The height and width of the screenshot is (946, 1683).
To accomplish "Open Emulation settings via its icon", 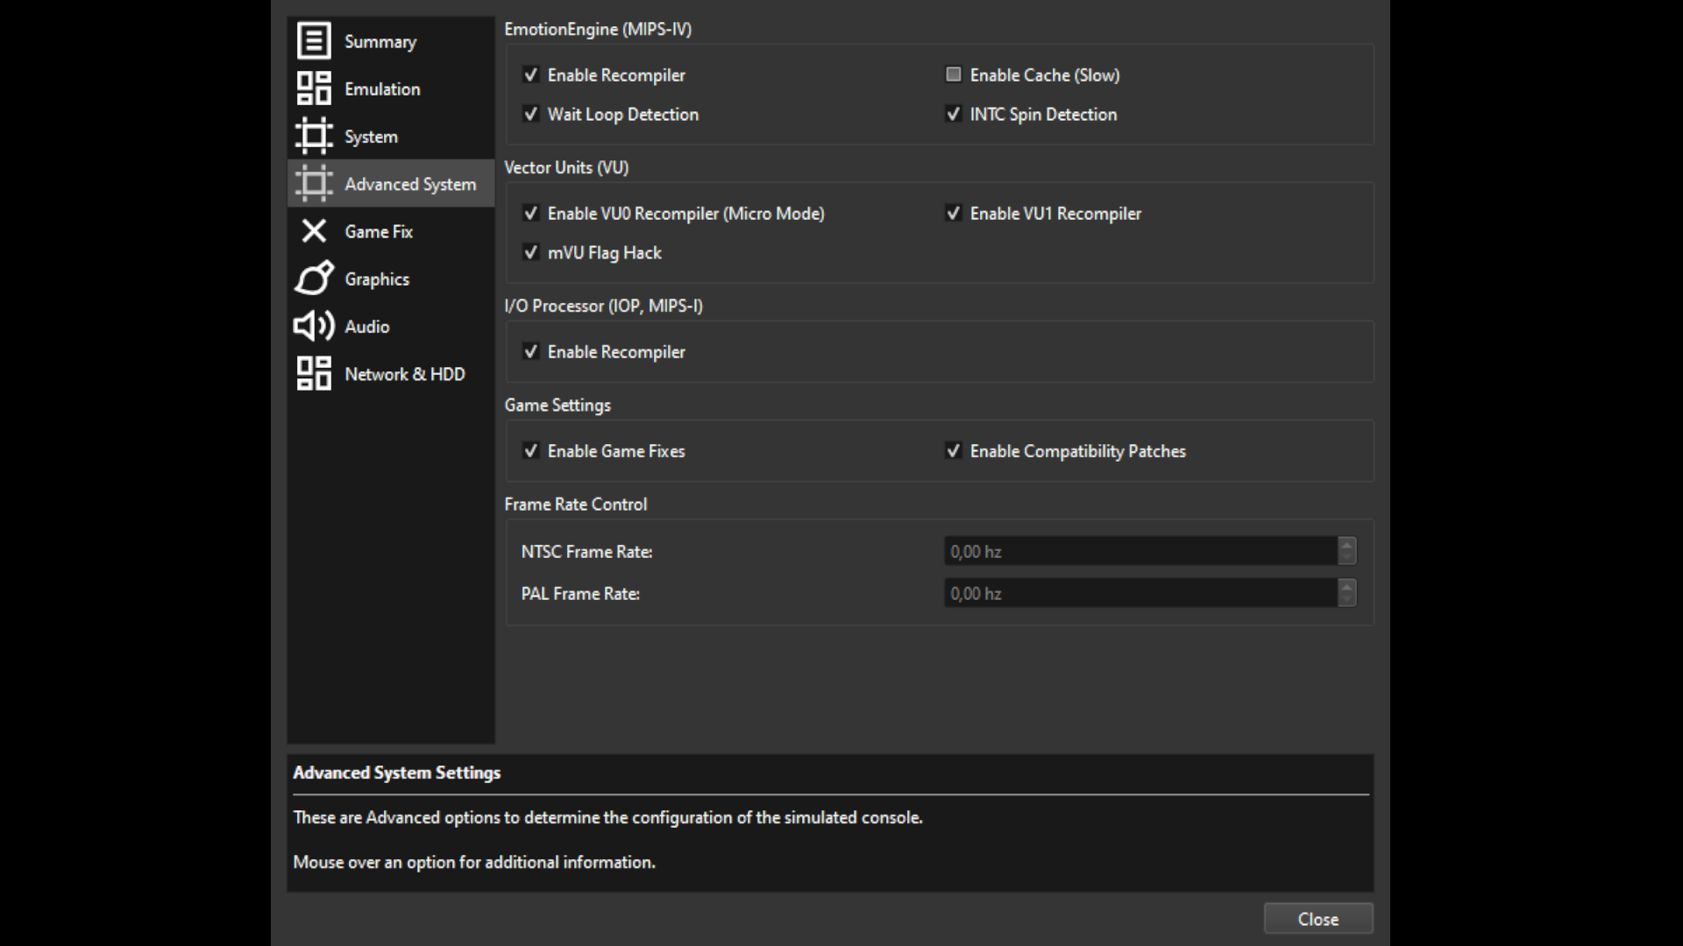I will (x=313, y=88).
